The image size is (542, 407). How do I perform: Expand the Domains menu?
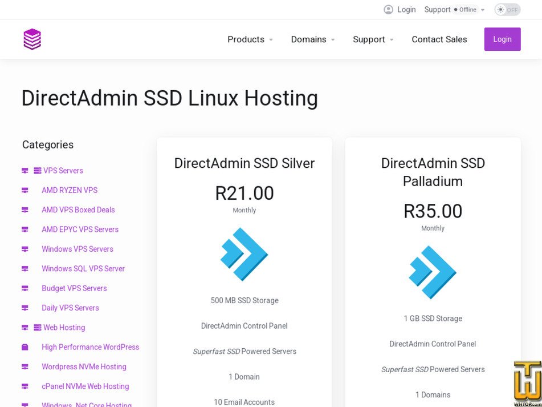313,39
